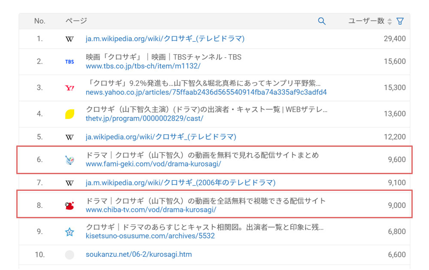The width and height of the screenshot is (429, 270).
Task: Click the fami-geki favicon in row 6
Action: coord(69,160)
